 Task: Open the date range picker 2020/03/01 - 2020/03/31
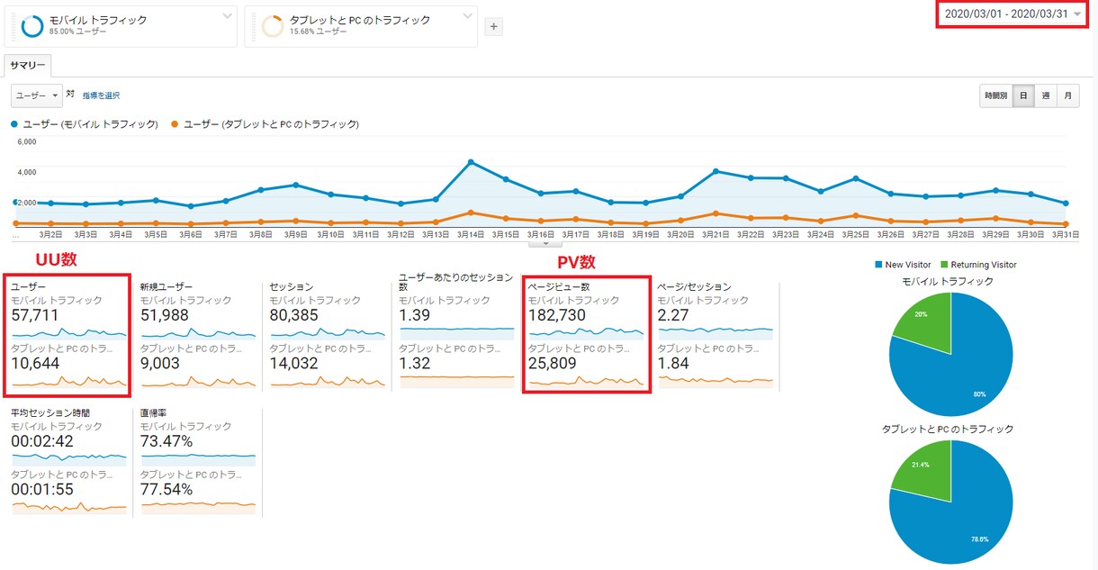pyautogui.click(x=1012, y=14)
